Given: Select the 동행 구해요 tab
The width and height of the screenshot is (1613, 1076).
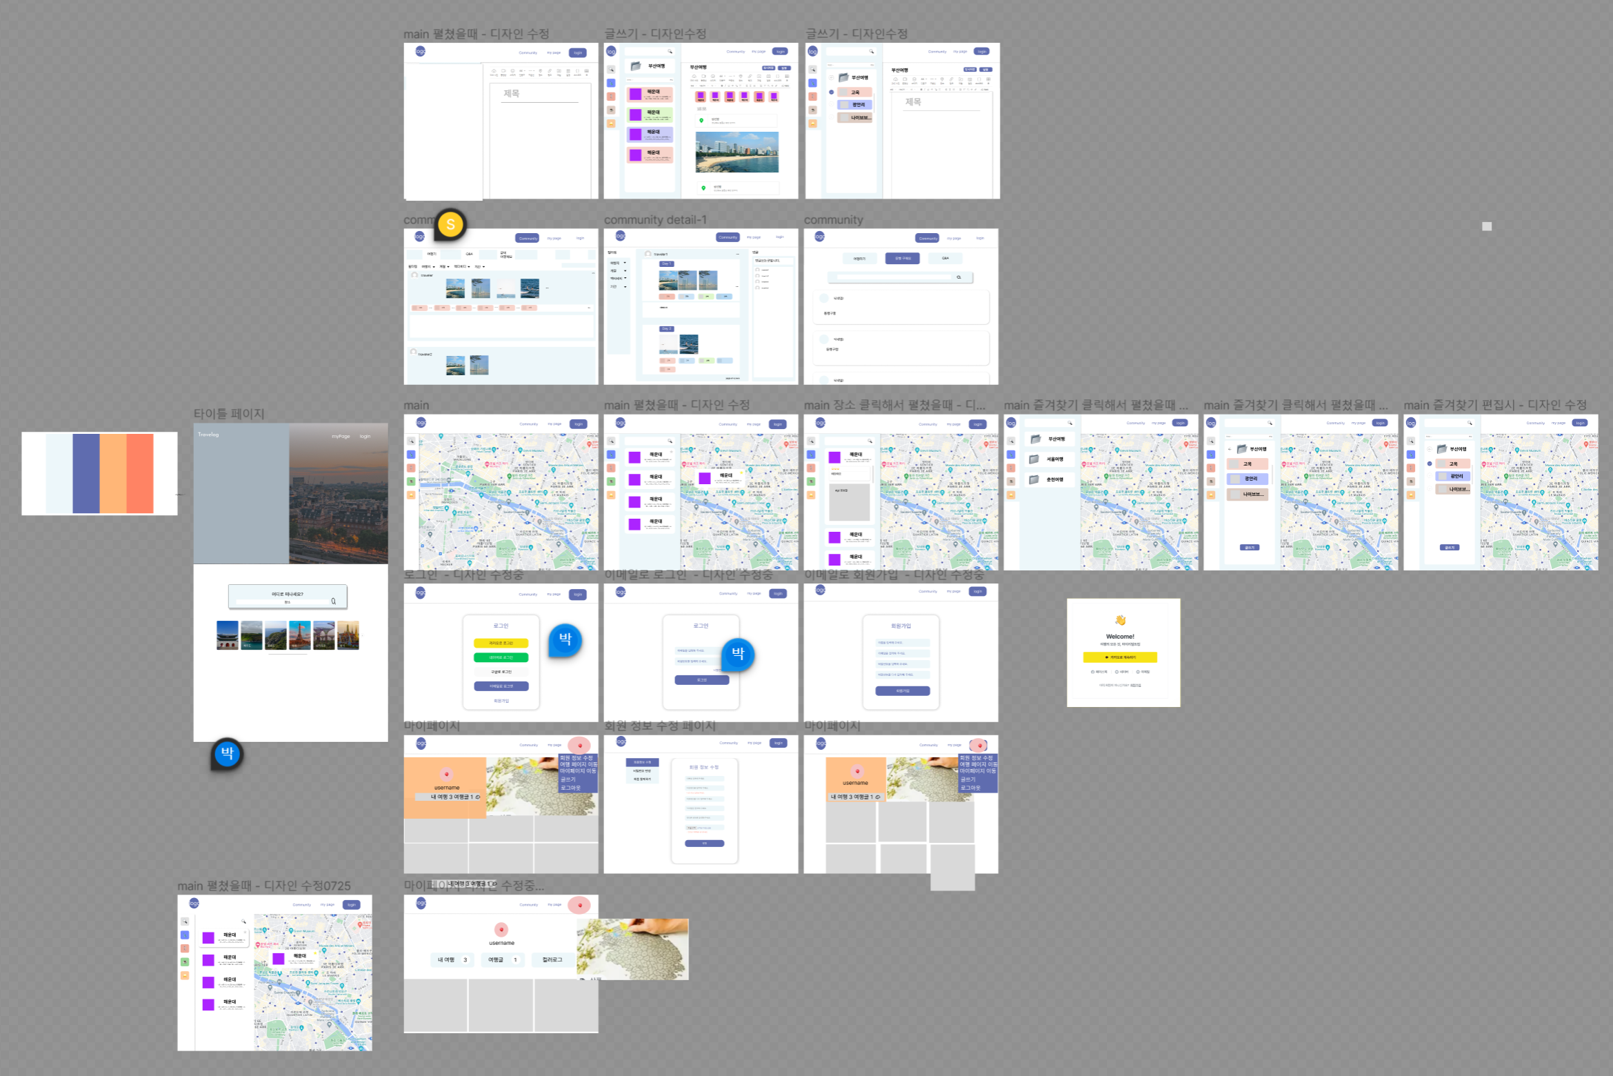Looking at the screenshot, I should (x=903, y=258).
